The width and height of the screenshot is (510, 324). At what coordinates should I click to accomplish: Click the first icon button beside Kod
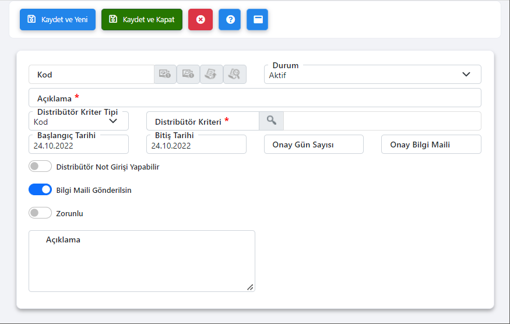165,74
